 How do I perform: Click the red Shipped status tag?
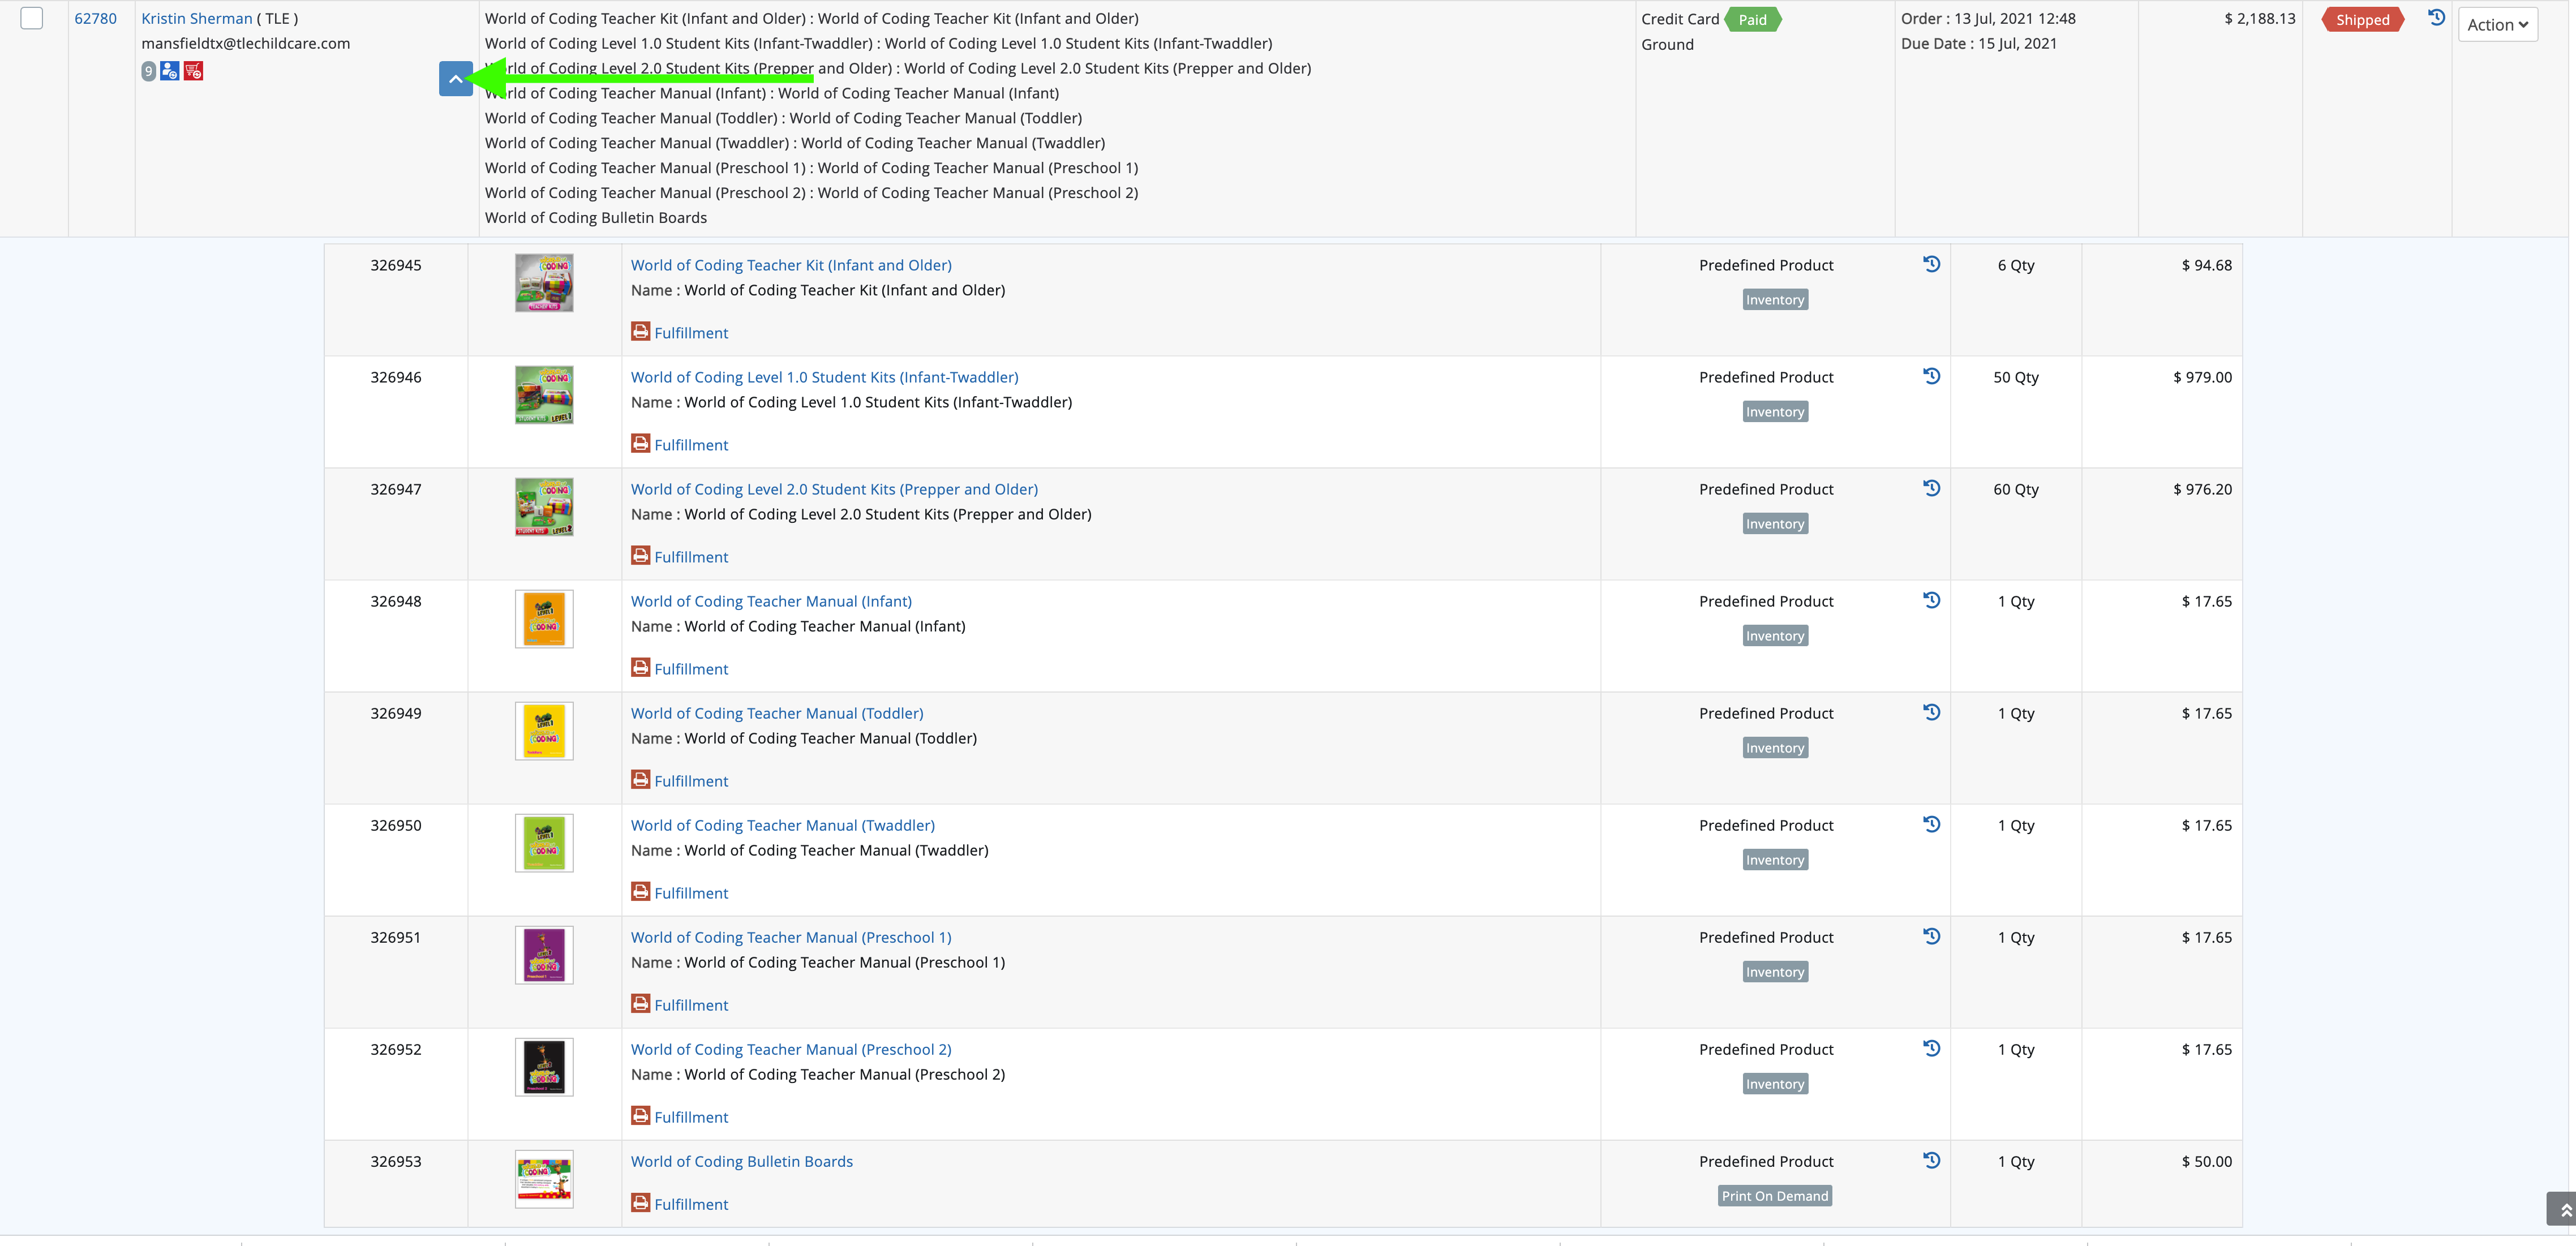point(2362,20)
